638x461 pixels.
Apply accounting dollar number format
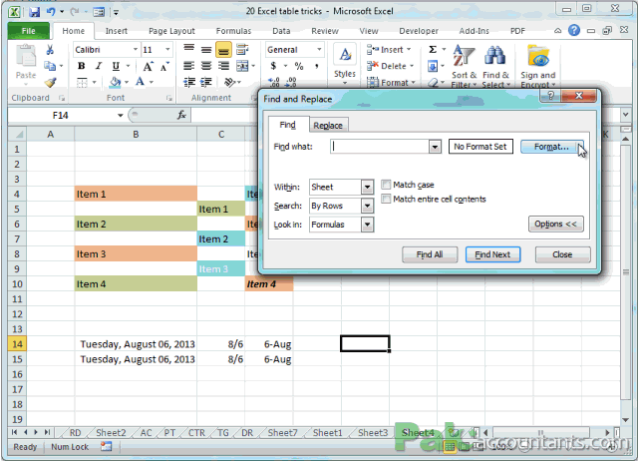point(273,66)
